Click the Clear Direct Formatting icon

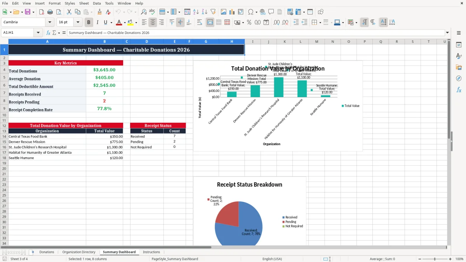108,12
